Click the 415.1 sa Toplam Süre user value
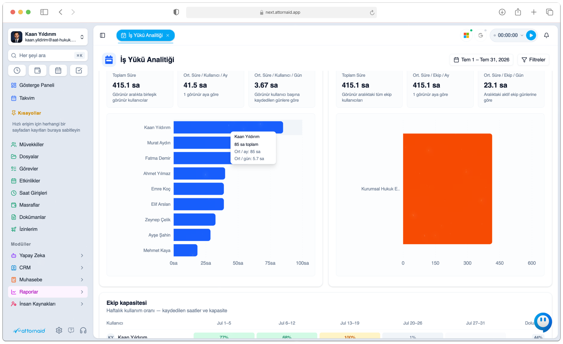The width and height of the screenshot is (563, 344). (126, 85)
